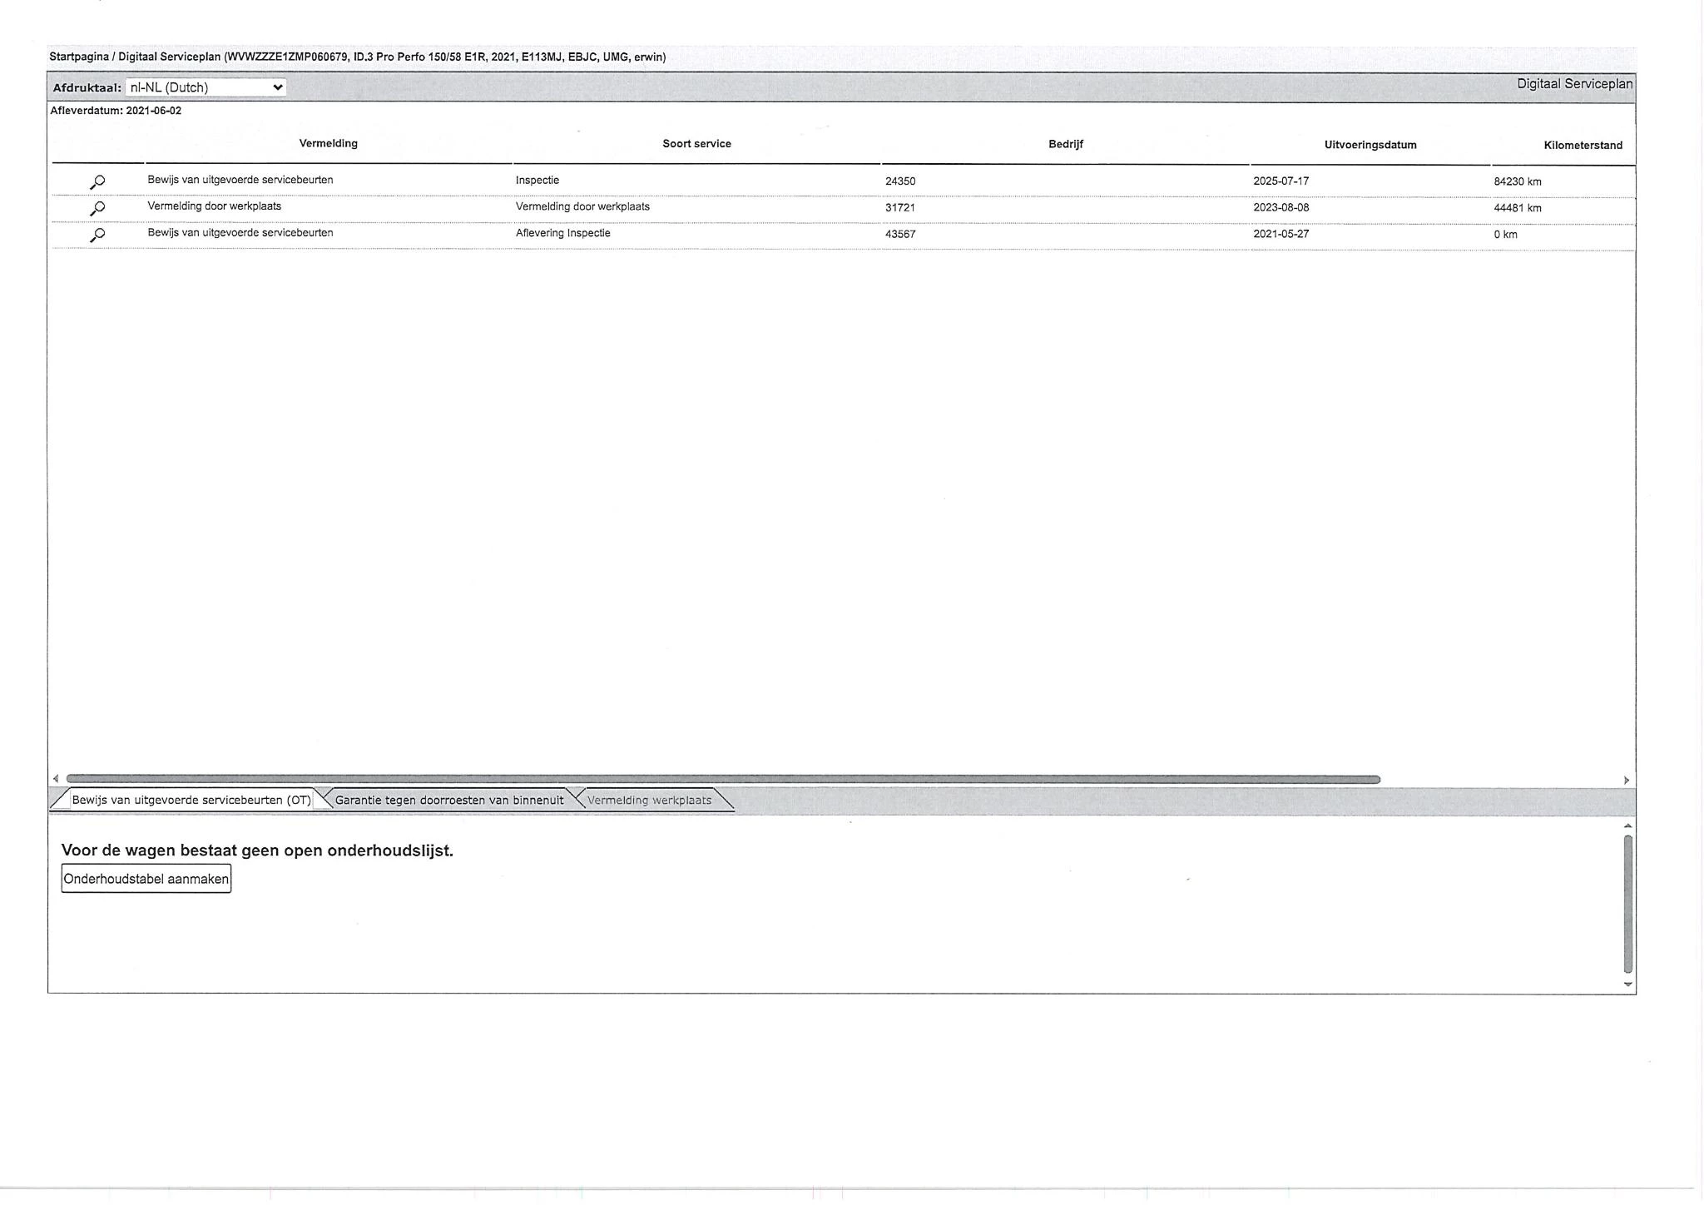Click the horizontal scrollbar thumb of the table
The width and height of the screenshot is (1704, 1205).
[722, 780]
